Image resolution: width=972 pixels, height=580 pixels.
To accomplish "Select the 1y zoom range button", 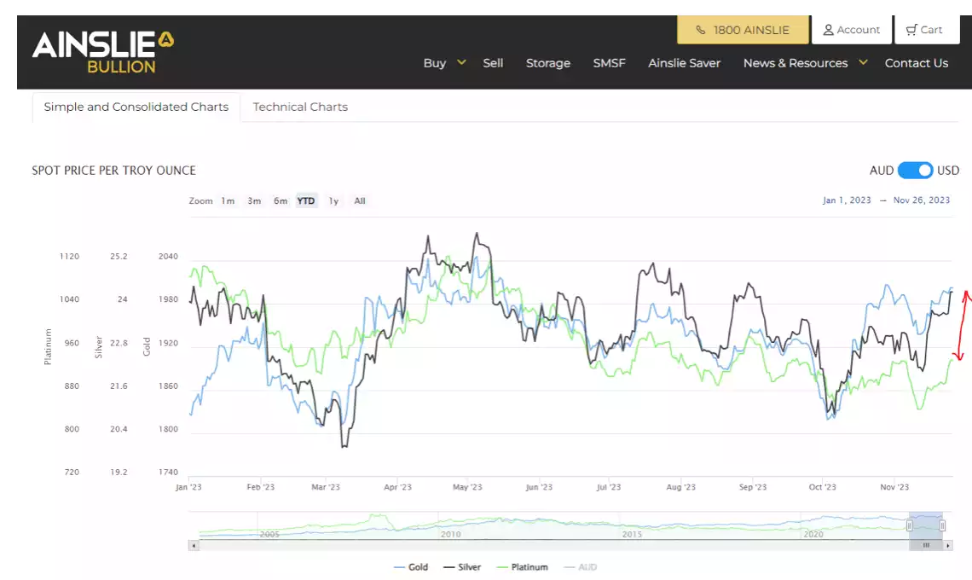I will click(x=333, y=200).
